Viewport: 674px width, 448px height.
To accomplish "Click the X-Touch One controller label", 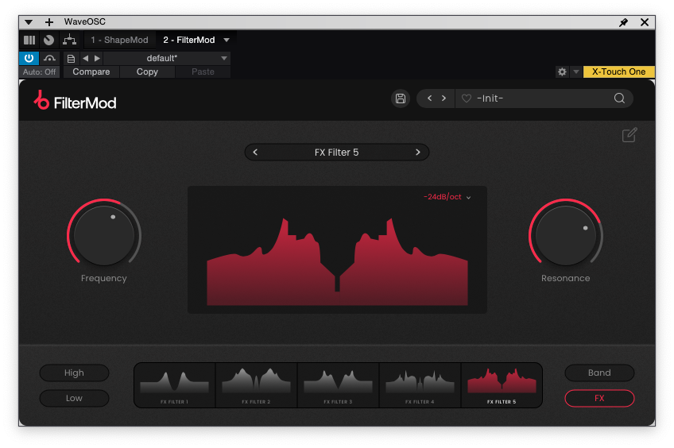I will [618, 71].
